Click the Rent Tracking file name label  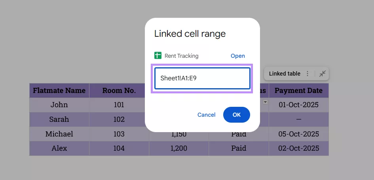tap(181, 56)
